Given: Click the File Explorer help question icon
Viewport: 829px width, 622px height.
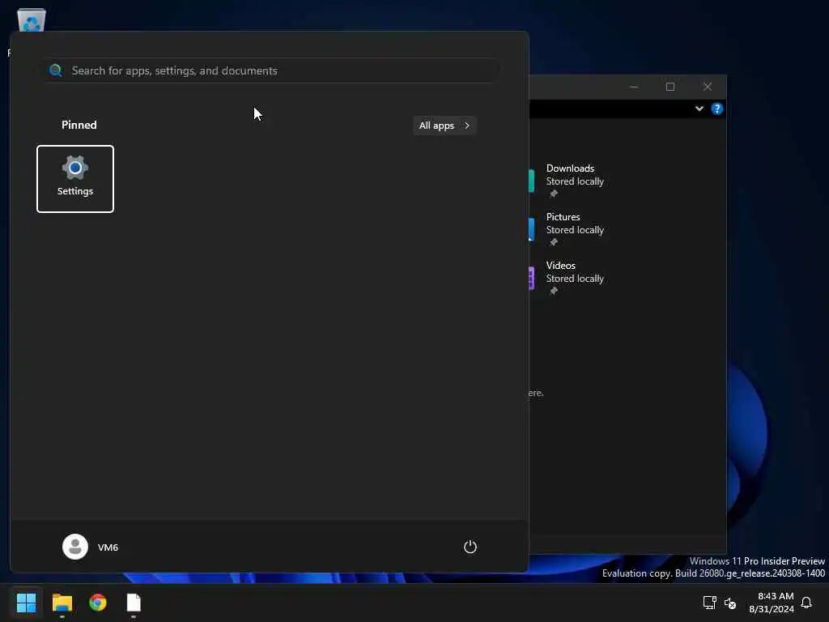Looking at the screenshot, I should pos(717,109).
